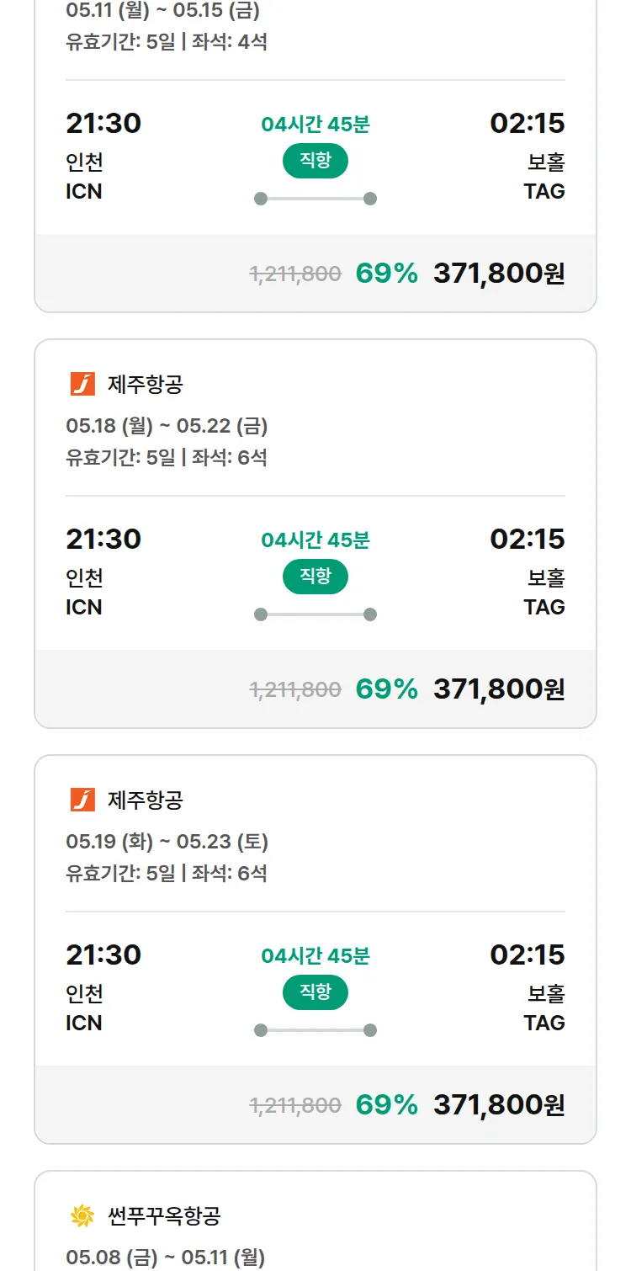
Task: Open the 썬푸꾸옥항공 airline name
Action: 164,1215
